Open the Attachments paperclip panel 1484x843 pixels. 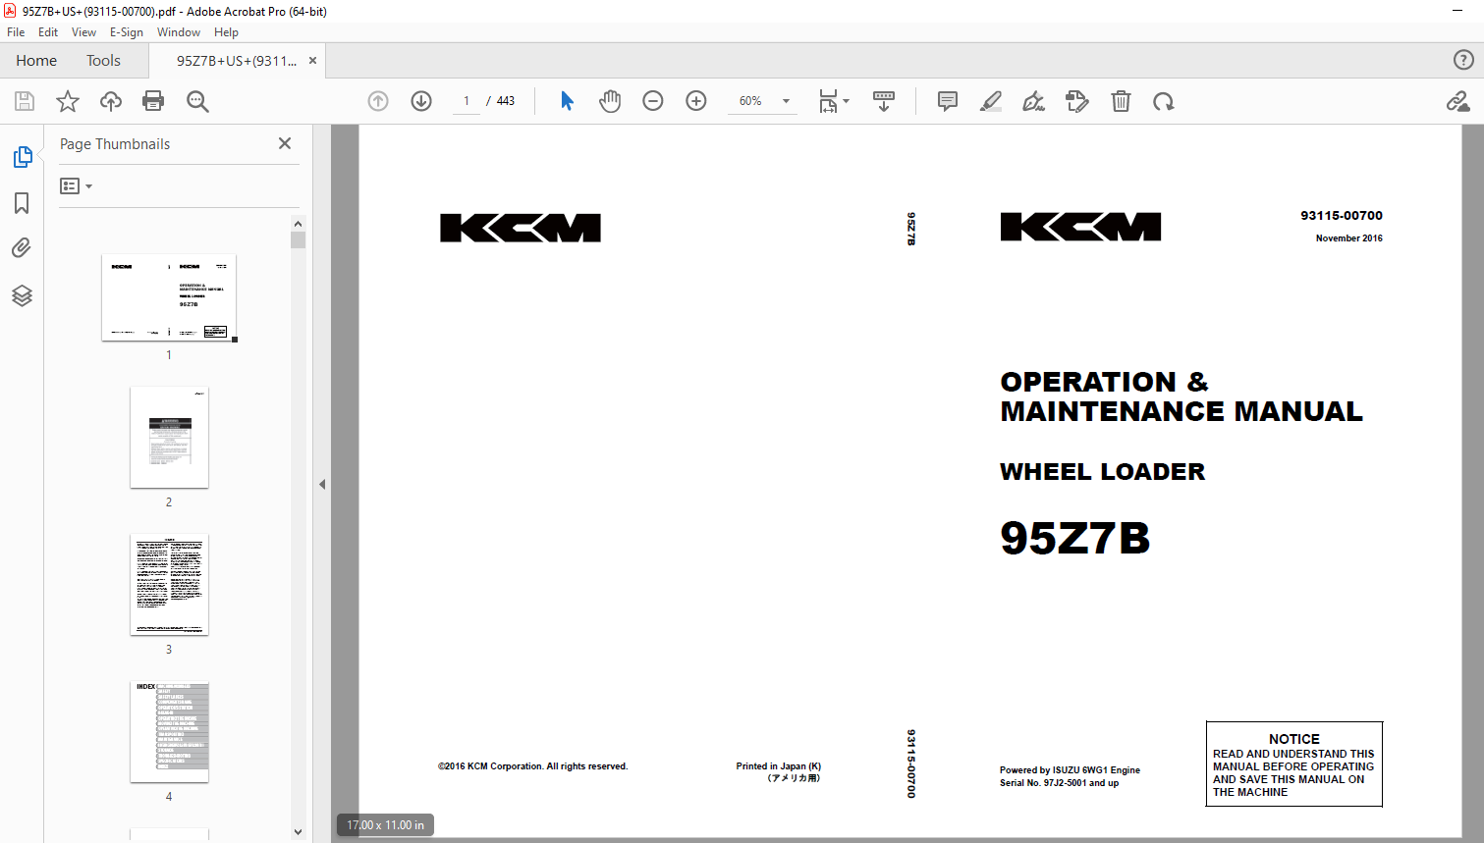click(x=22, y=248)
